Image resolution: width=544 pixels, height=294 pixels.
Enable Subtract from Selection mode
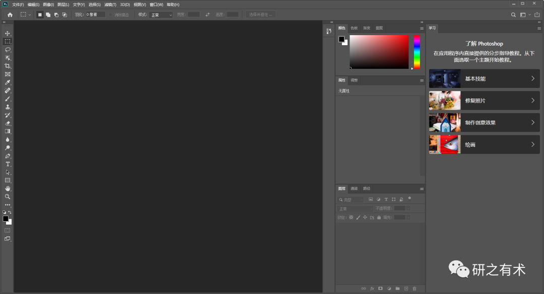click(x=56, y=15)
